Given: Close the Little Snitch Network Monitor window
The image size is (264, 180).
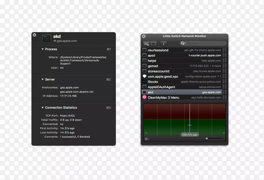Looking at the screenshot, I should (144, 36).
